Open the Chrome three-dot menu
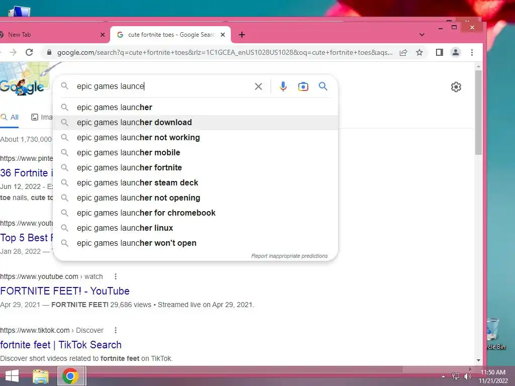515x386 pixels. pyautogui.click(x=472, y=52)
